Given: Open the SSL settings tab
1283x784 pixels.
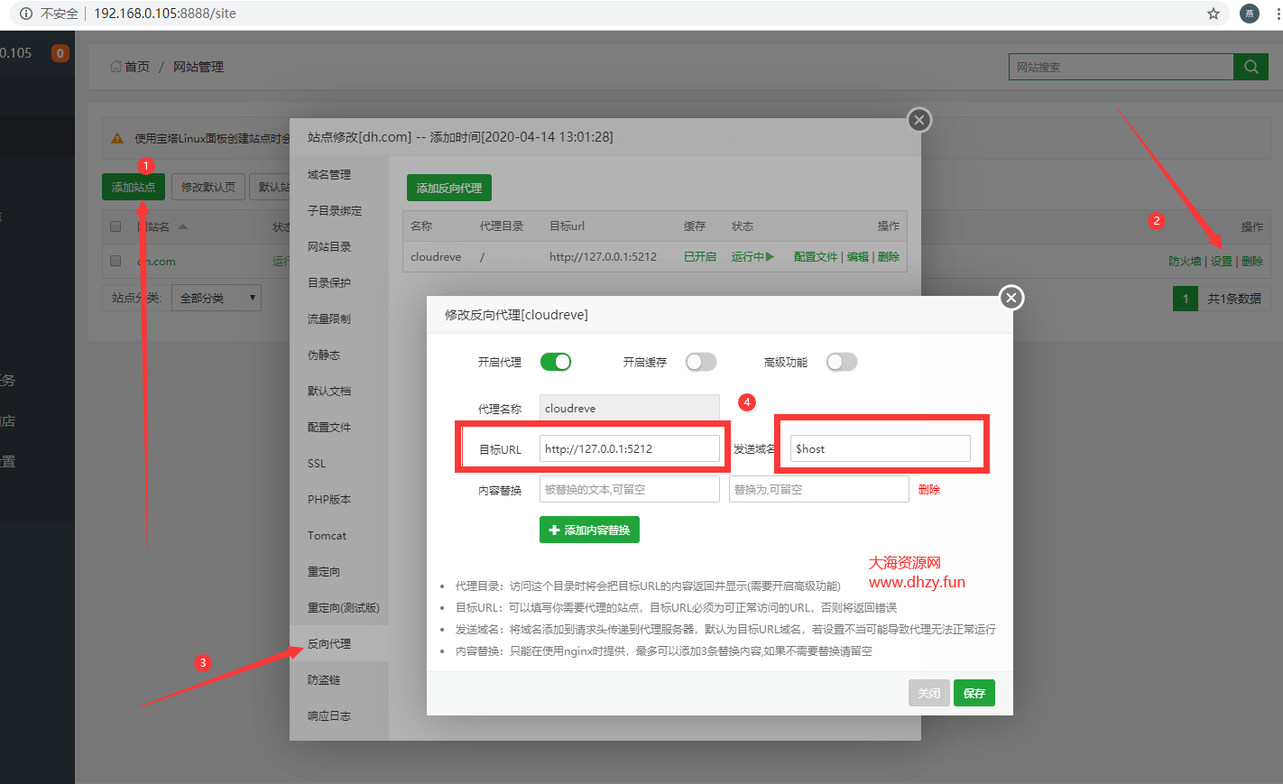Looking at the screenshot, I should [317, 463].
